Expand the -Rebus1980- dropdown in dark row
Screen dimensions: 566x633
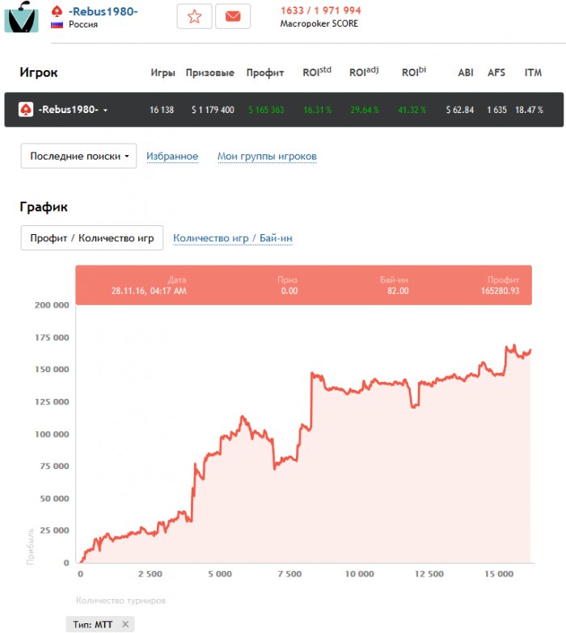[105, 111]
